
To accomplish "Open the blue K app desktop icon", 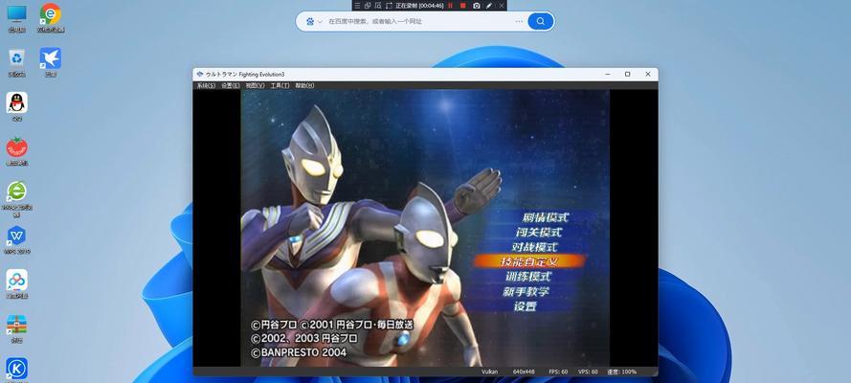I will click(17, 370).
